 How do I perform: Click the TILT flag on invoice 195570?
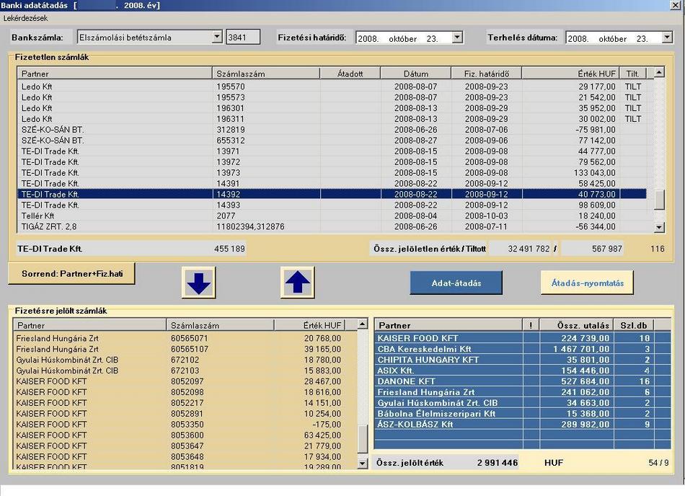click(x=633, y=87)
